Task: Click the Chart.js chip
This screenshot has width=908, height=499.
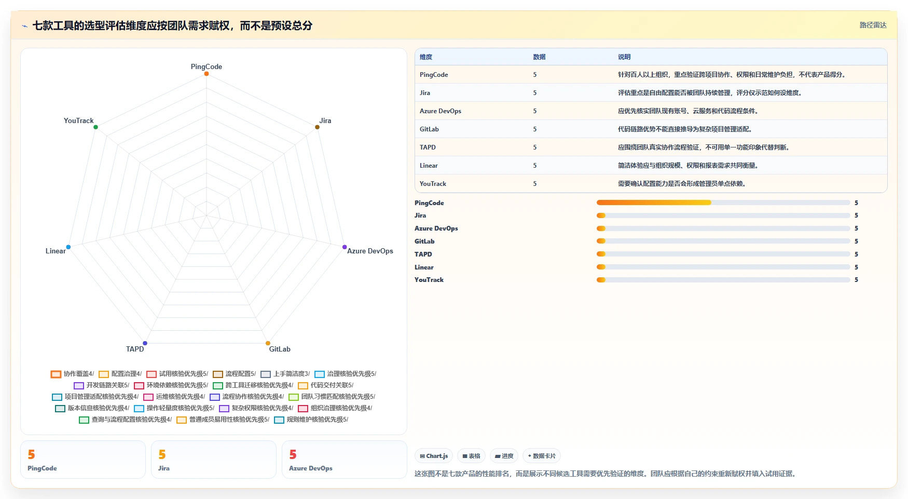Action: [x=434, y=456]
